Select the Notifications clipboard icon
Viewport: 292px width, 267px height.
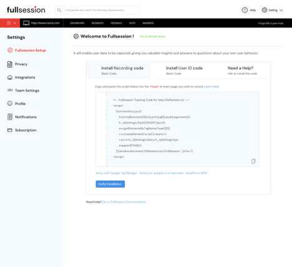pos(10,117)
